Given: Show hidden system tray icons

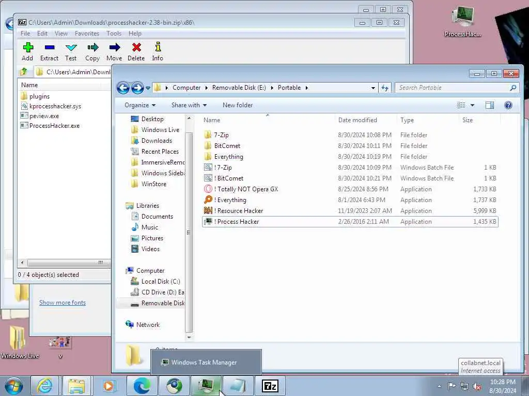Looking at the screenshot, I should pos(439,387).
